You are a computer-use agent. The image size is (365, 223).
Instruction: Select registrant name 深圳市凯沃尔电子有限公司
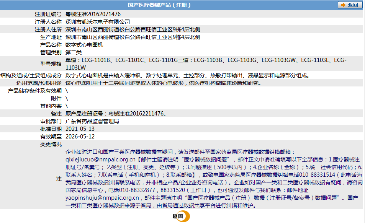[x=98, y=22]
